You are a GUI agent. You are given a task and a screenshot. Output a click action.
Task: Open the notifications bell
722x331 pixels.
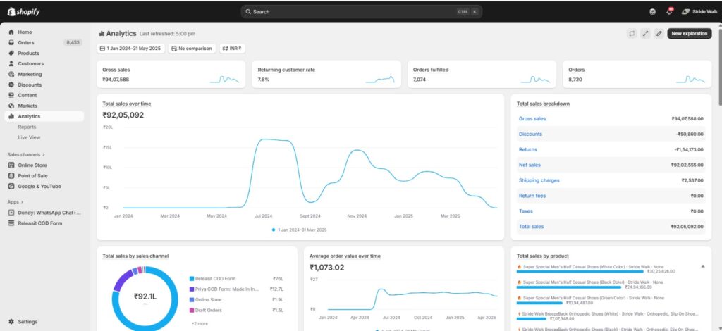pos(669,12)
